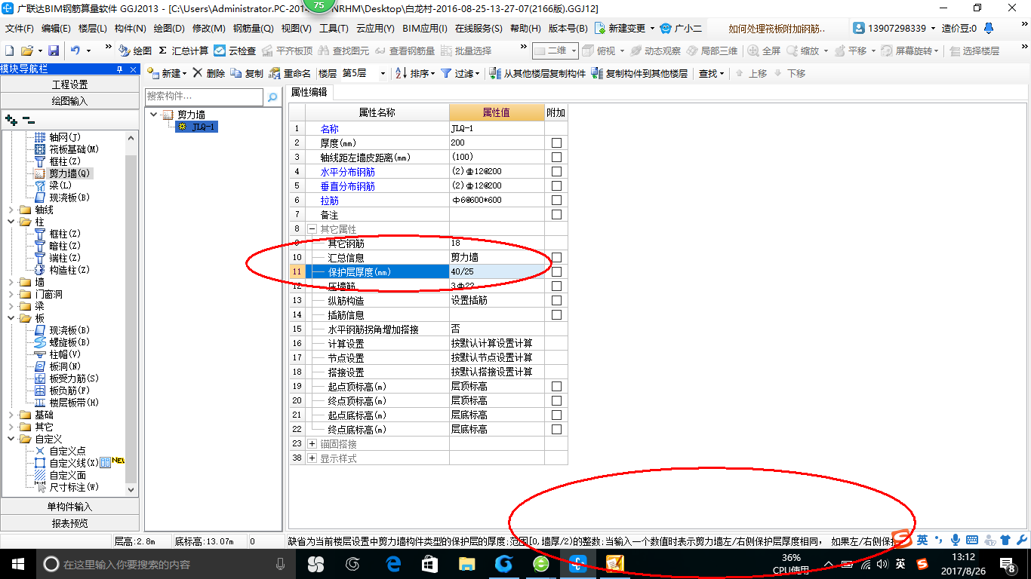The height and width of the screenshot is (579, 1031).
Task: Click the 报表预览 button
Action: (x=69, y=523)
